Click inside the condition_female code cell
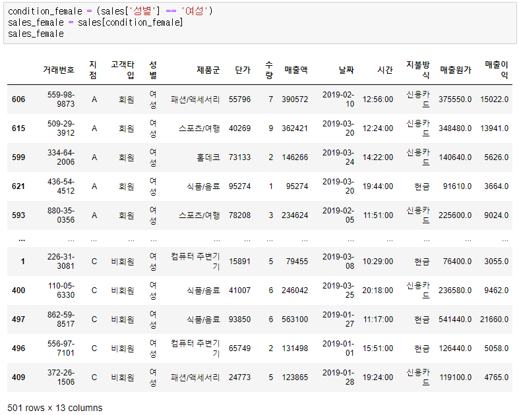Screen dimensions: 519x415 click(260, 23)
